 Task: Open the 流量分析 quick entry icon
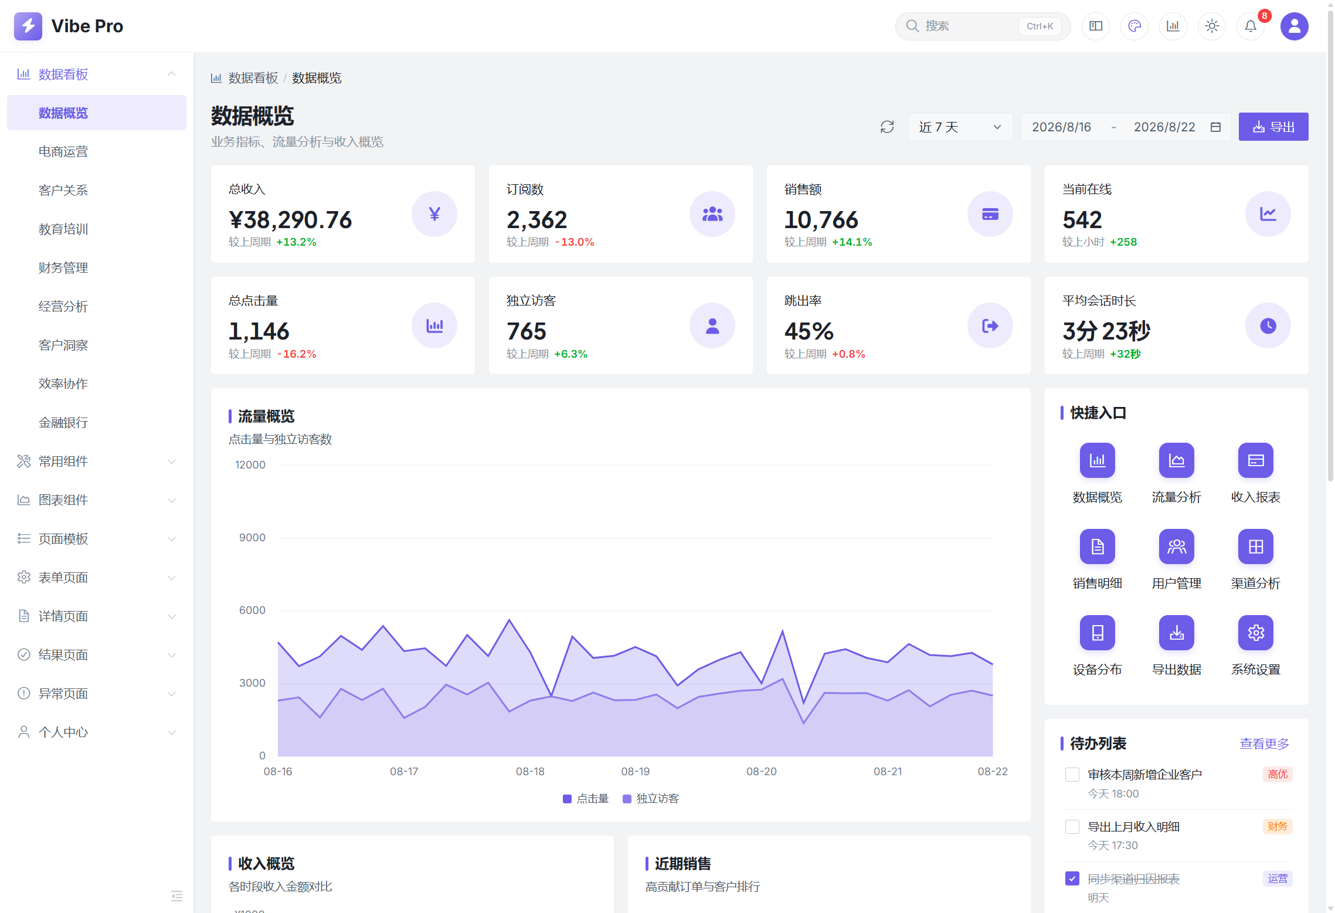pos(1176,460)
